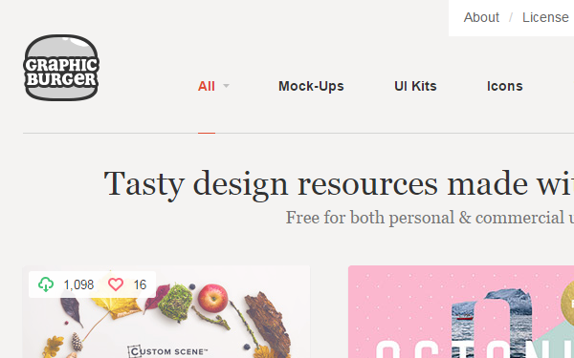Click the pink heart like icon
Image resolution: width=574 pixels, height=358 pixels.
point(116,284)
